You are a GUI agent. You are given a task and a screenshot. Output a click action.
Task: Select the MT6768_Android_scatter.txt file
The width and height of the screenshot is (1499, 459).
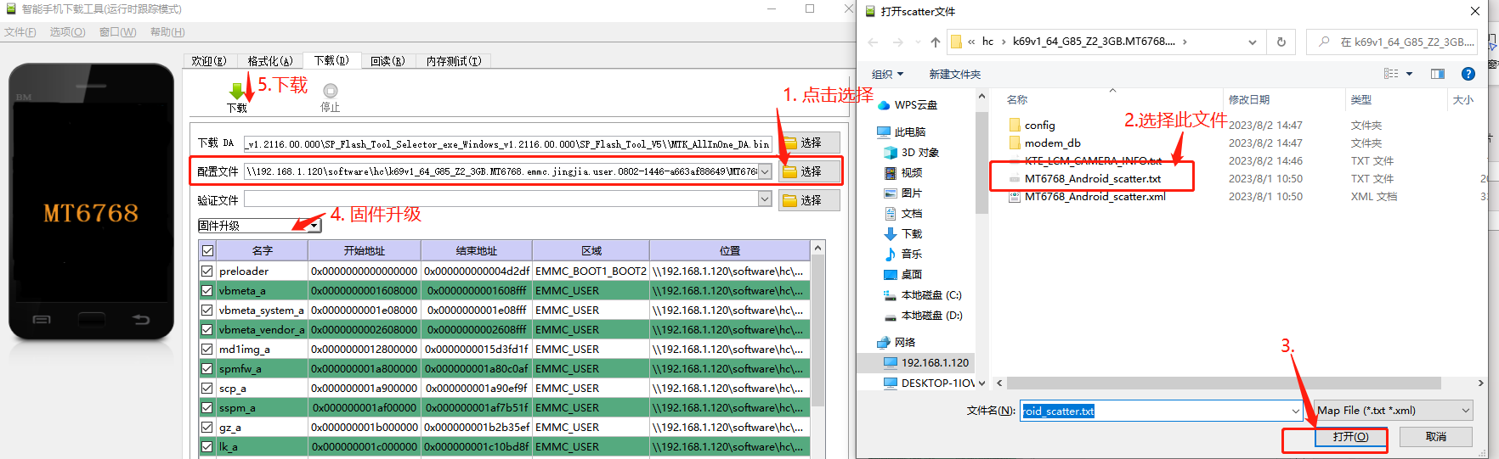click(1092, 179)
